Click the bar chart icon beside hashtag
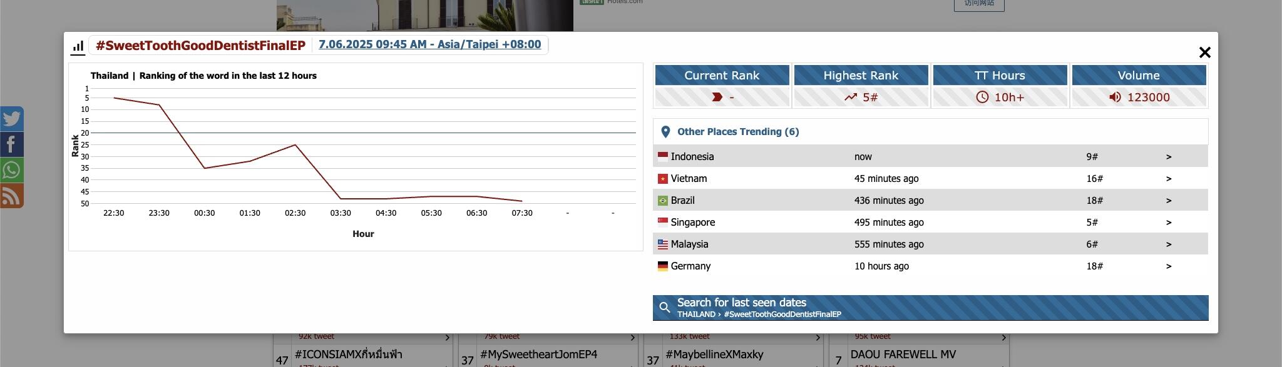The image size is (1282, 367). 78,46
